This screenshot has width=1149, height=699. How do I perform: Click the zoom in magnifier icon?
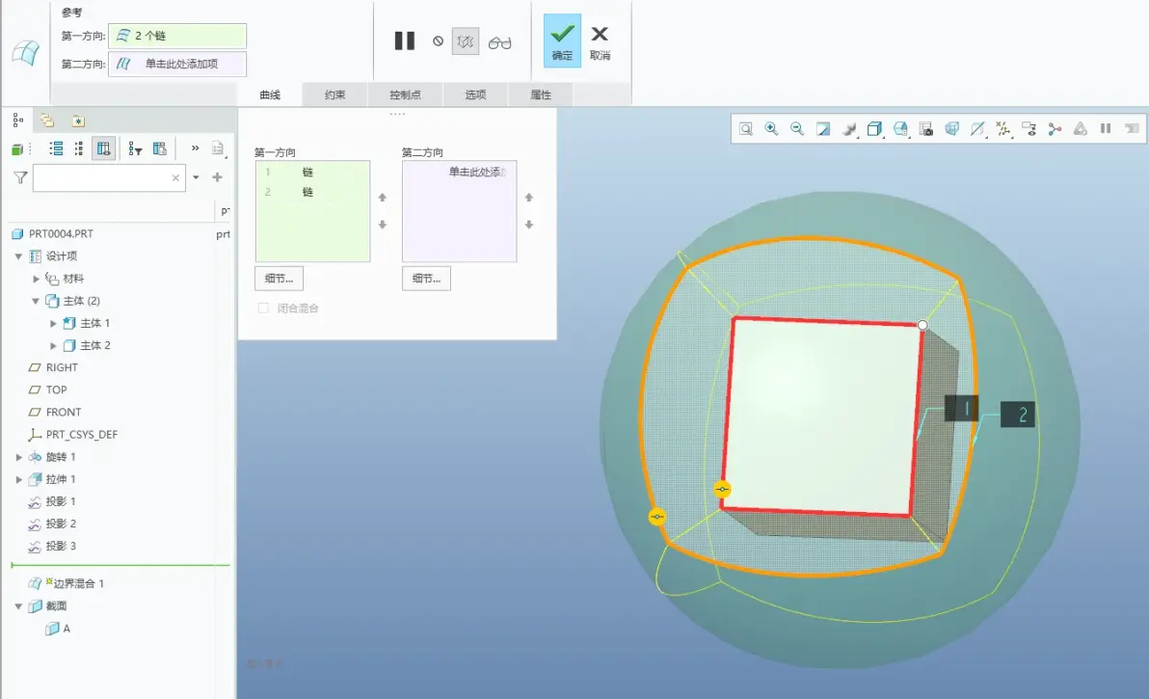(771, 129)
